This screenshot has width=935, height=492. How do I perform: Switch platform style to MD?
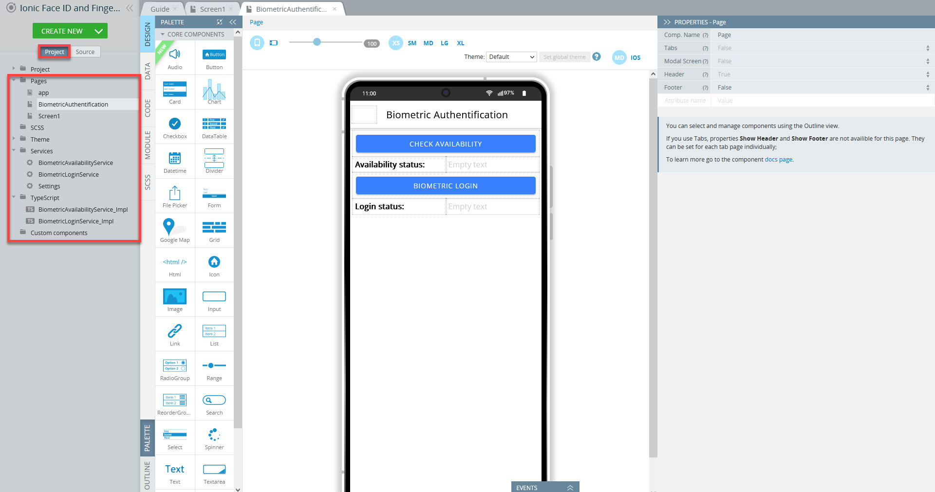point(619,57)
